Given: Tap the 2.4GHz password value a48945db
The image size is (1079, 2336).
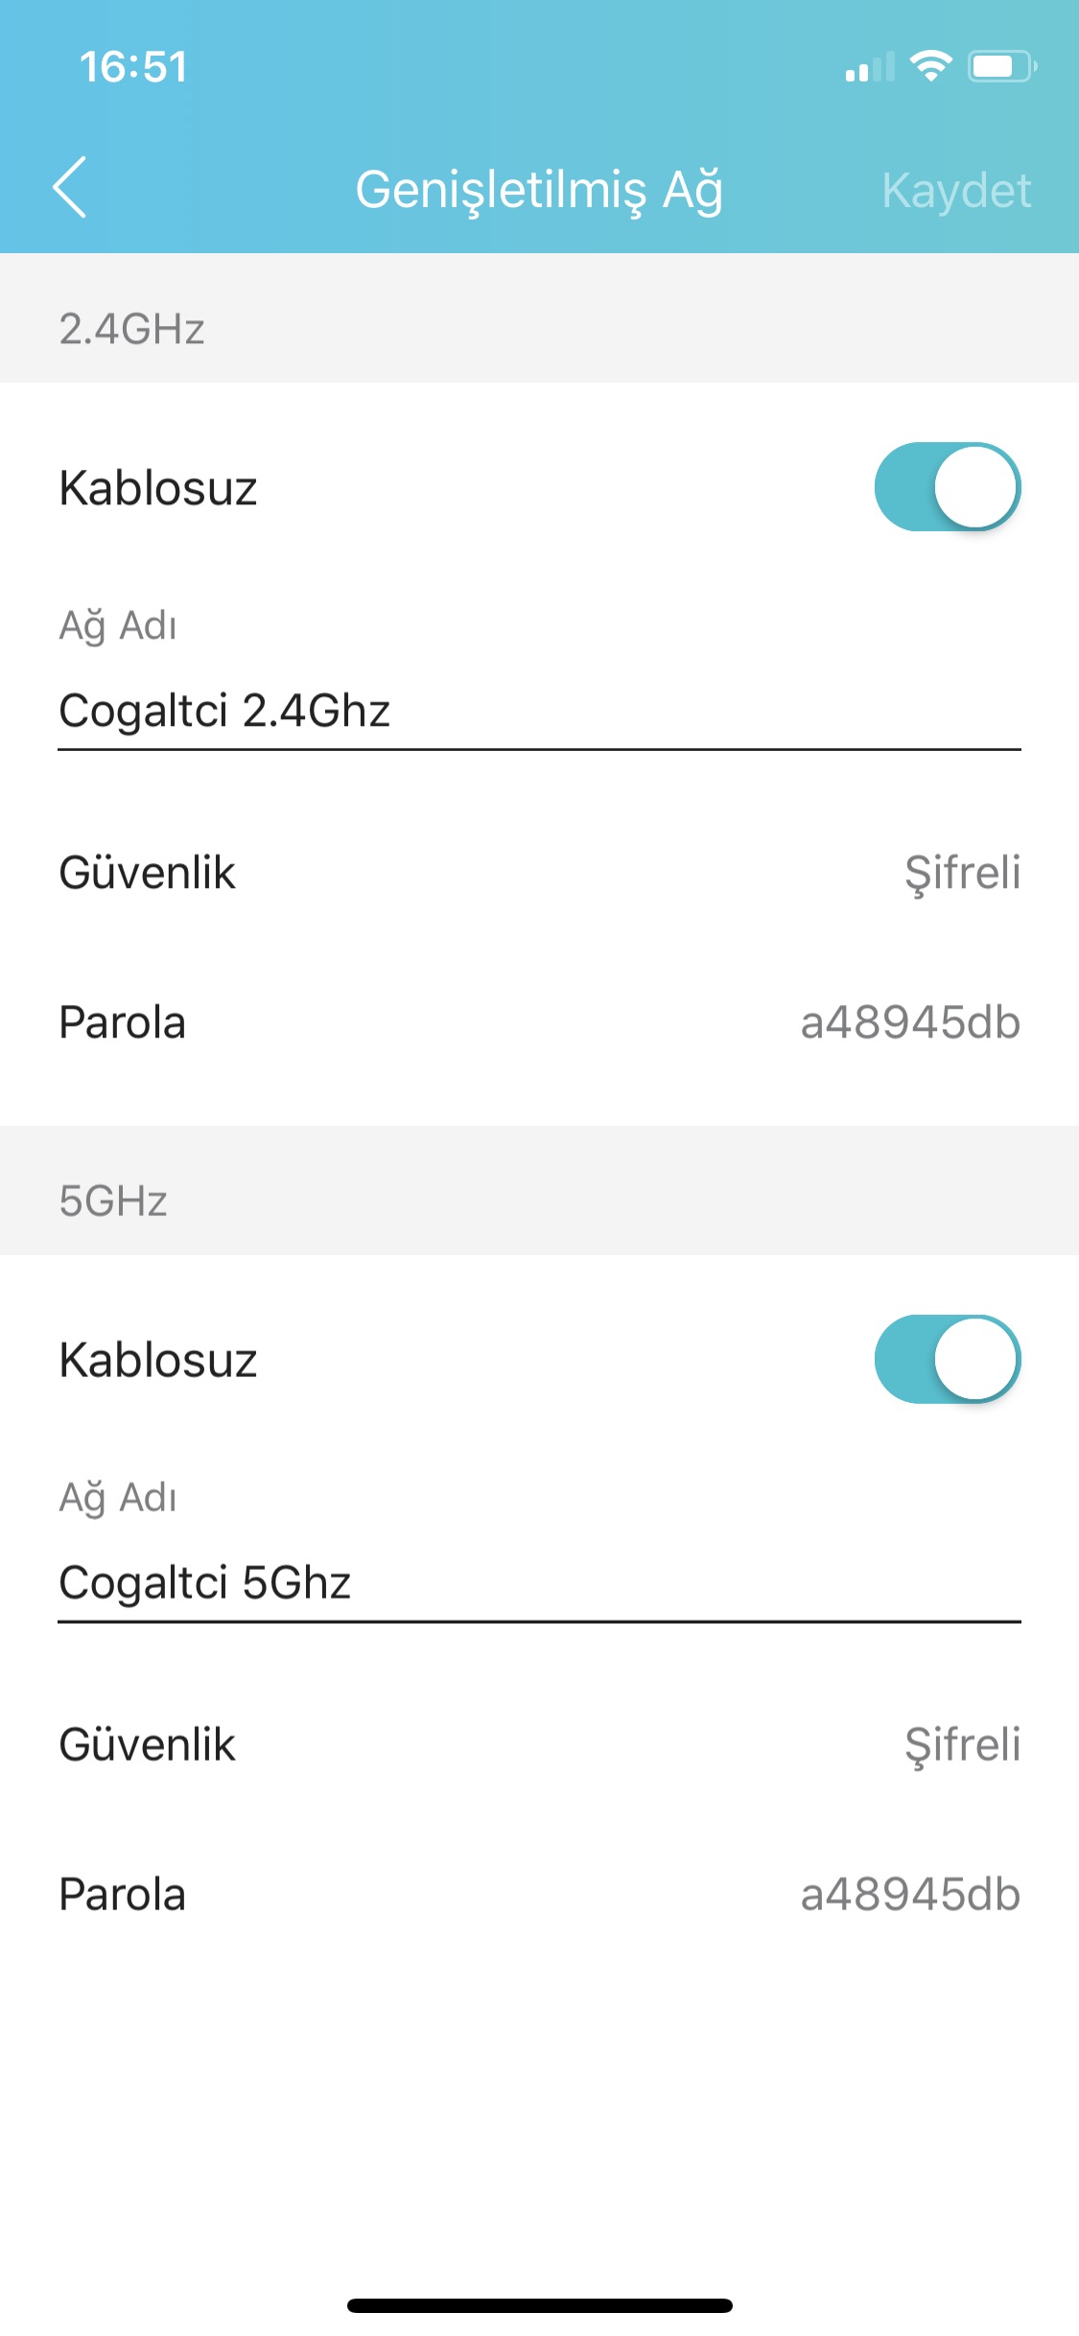Looking at the screenshot, I should (909, 1022).
